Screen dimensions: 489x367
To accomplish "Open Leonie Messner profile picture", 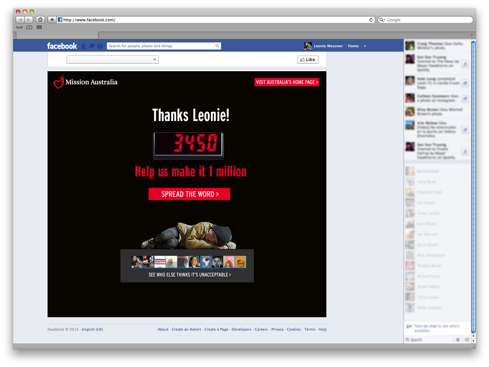I will [x=308, y=46].
